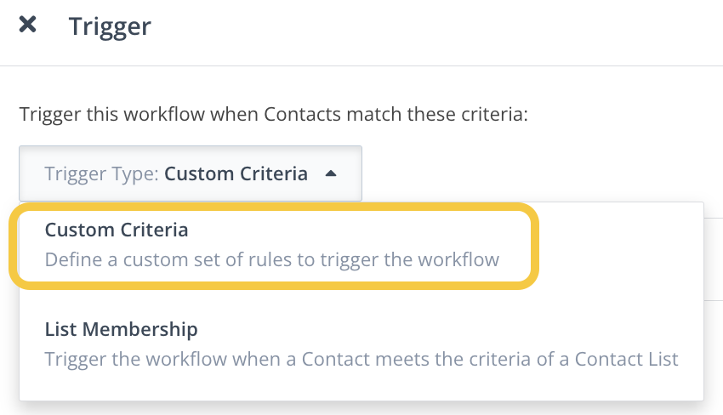Screen dimensions: 723x415
Task: Select the trigger using a custom rule set
Action: click(272, 244)
